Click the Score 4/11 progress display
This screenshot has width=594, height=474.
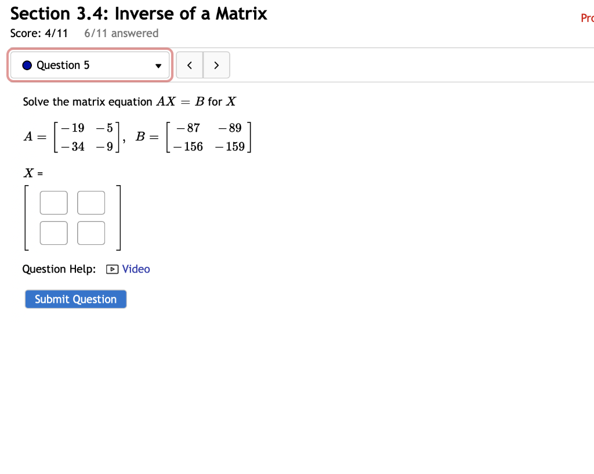pos(39,33)
